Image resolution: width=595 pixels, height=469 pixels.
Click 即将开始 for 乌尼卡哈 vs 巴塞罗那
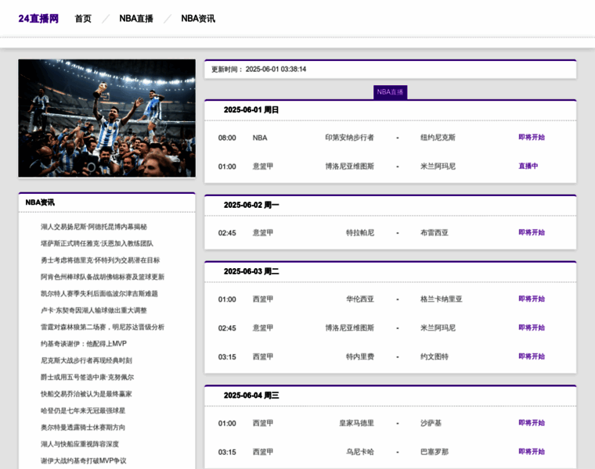(532, 452)
